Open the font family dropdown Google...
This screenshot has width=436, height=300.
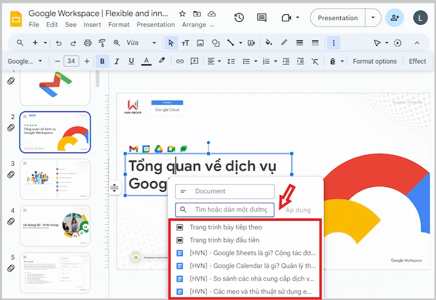click(x=24, y=61)
